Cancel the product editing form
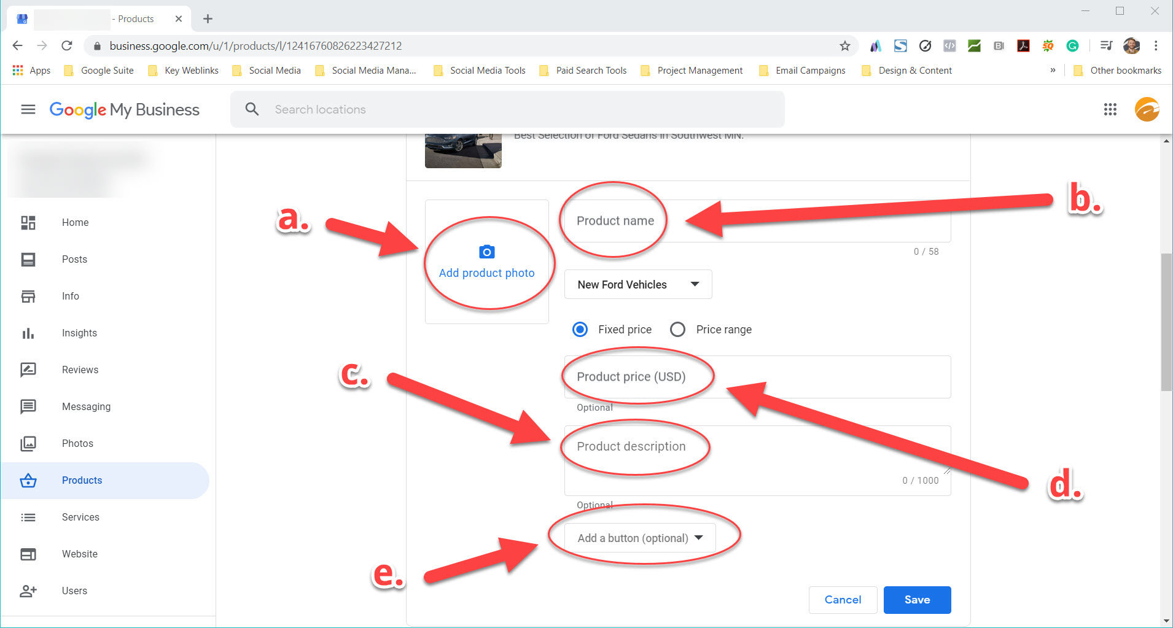This screenshot has width=1173, height=628. (842, 600)
